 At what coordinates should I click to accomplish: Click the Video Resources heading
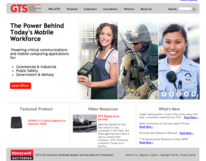pos(103,109)
